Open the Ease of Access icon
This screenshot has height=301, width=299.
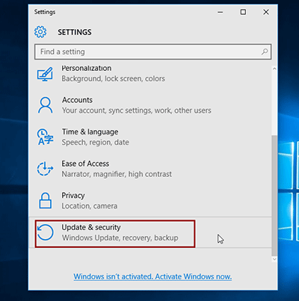pyautogui.click(x=45, y=169)
